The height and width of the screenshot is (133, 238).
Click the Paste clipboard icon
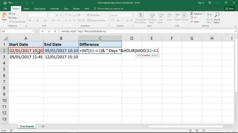point(4,16)
